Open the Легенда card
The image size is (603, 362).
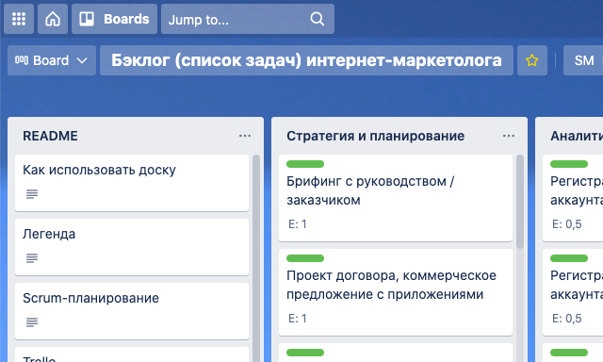[x=132, y=247]
